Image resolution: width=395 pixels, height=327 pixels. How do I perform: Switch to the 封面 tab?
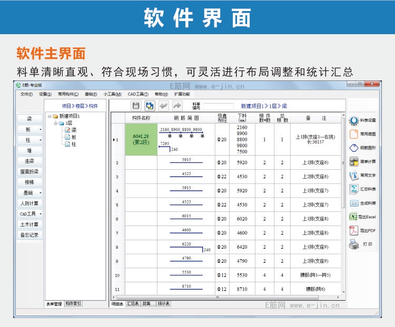point(148,304)
